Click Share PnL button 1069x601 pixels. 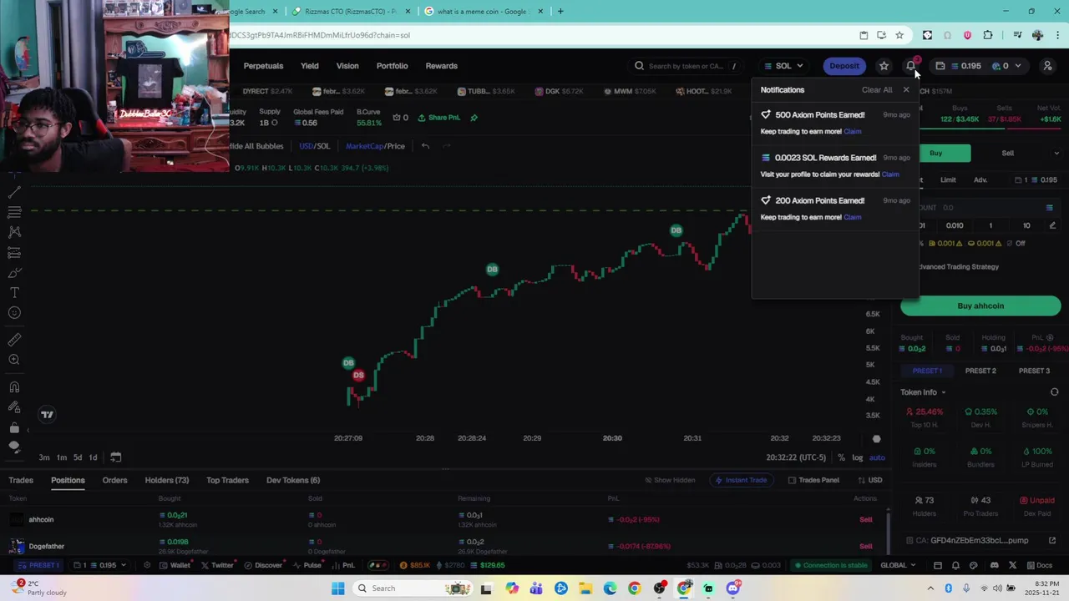439,118
